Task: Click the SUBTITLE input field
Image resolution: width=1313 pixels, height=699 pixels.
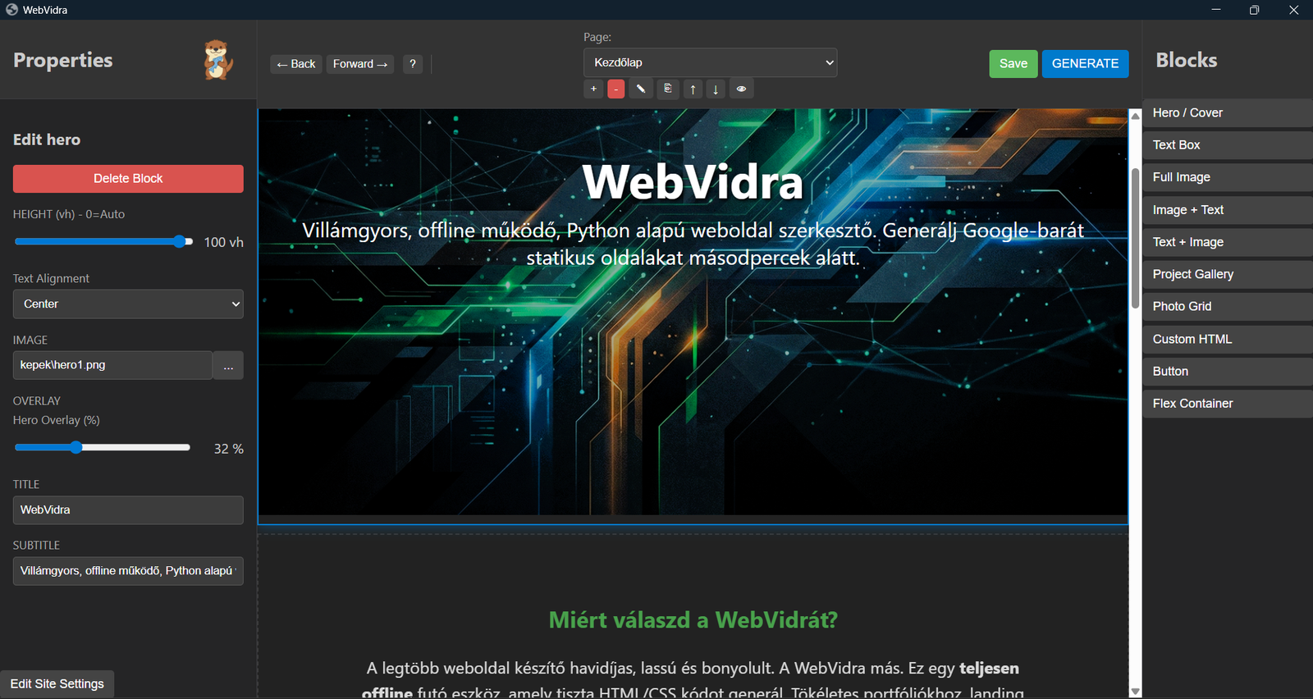Action: tap(128, 571)
